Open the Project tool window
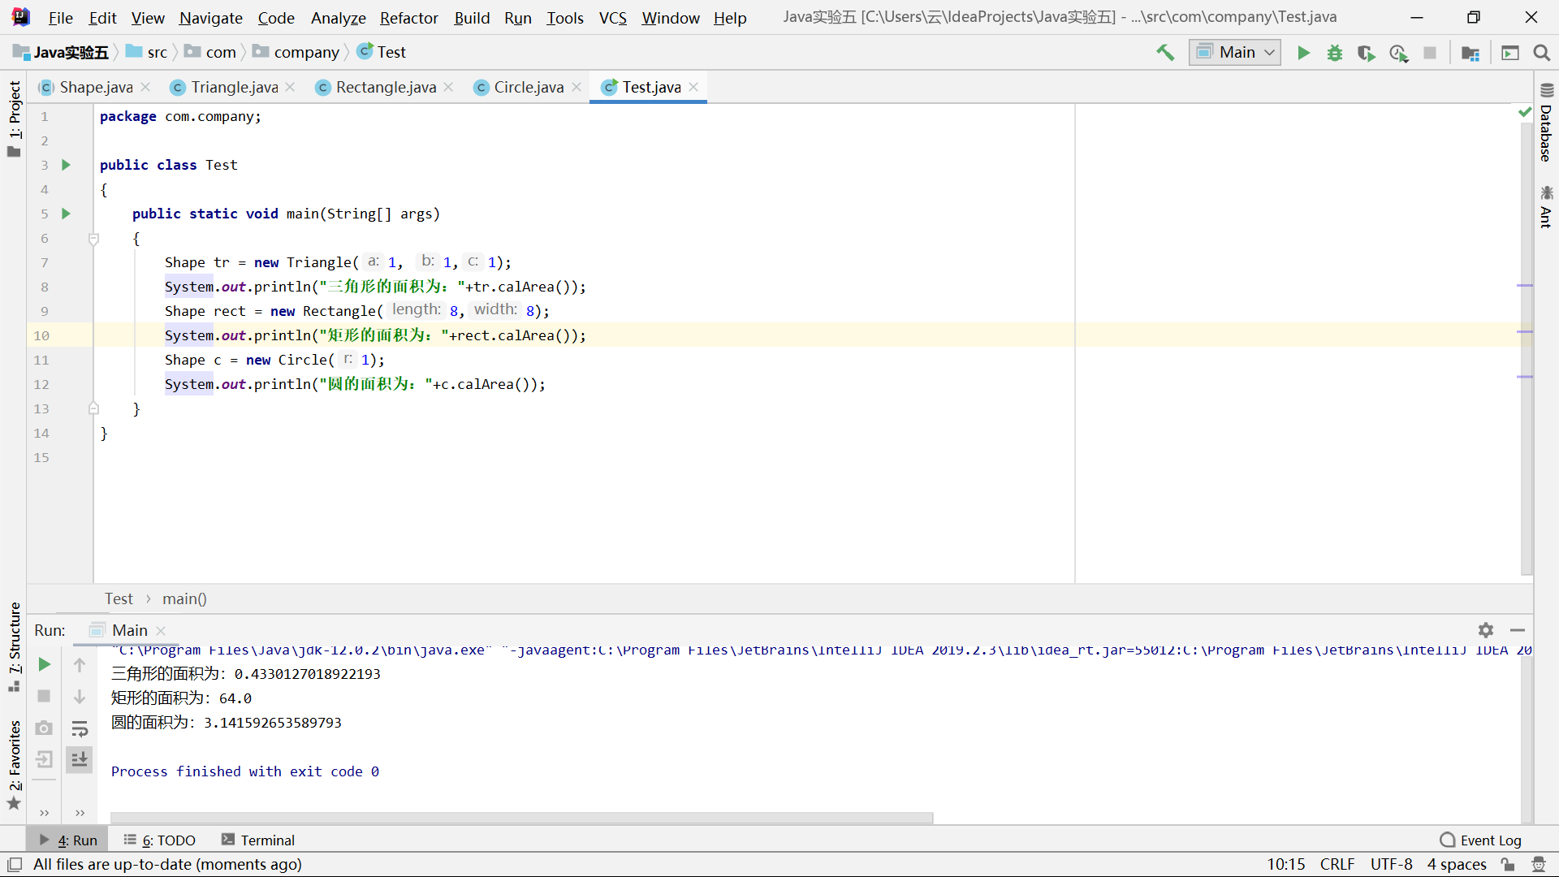Viewport: 1559px width, 877px height. pos(14,119)
